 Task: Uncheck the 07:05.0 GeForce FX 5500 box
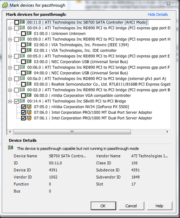pos(23,107)
